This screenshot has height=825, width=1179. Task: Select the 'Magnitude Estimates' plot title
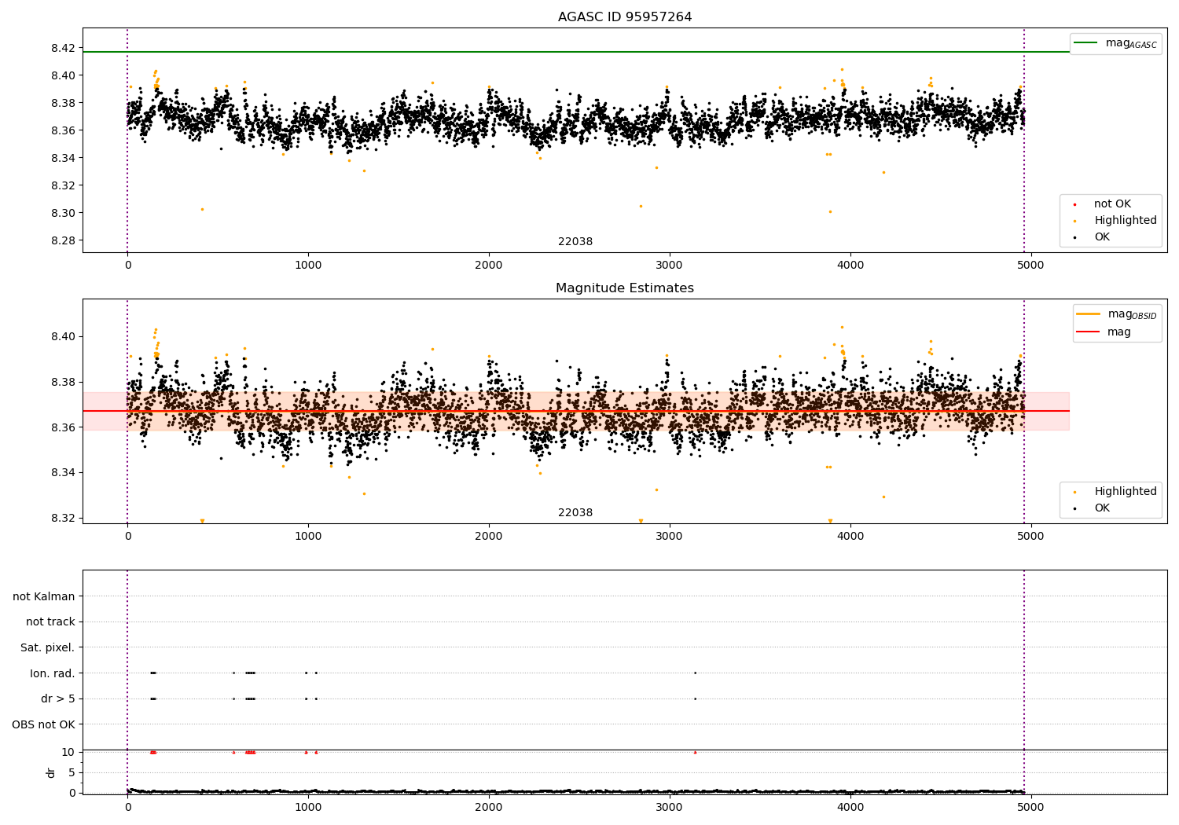[625, 288]
